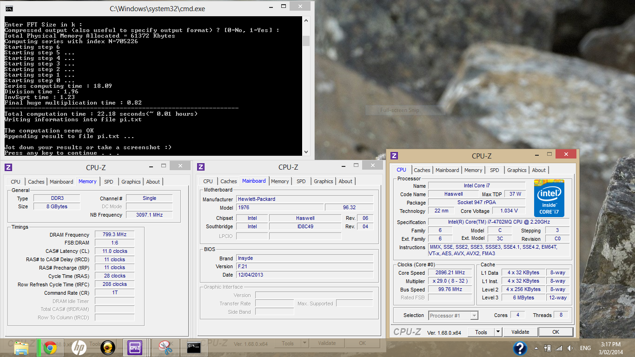Image resolution: width=635 pixels, height=357 pixels.
Task: Open the About tab in the Memory CPU-Z window
Action: [x=153, y=182]
